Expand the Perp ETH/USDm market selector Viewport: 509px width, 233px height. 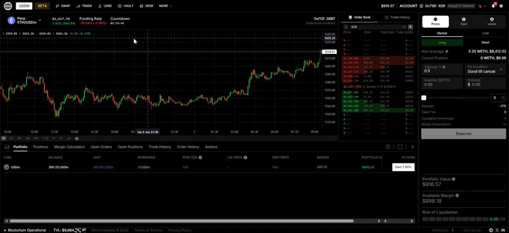click(x=40, y=20)
